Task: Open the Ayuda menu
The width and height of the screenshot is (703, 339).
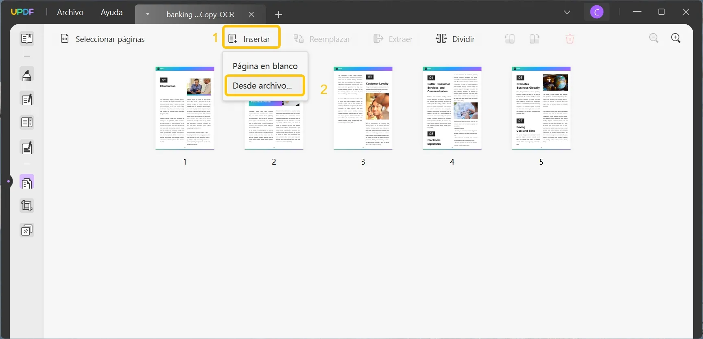Action: [x=111, y=12]
